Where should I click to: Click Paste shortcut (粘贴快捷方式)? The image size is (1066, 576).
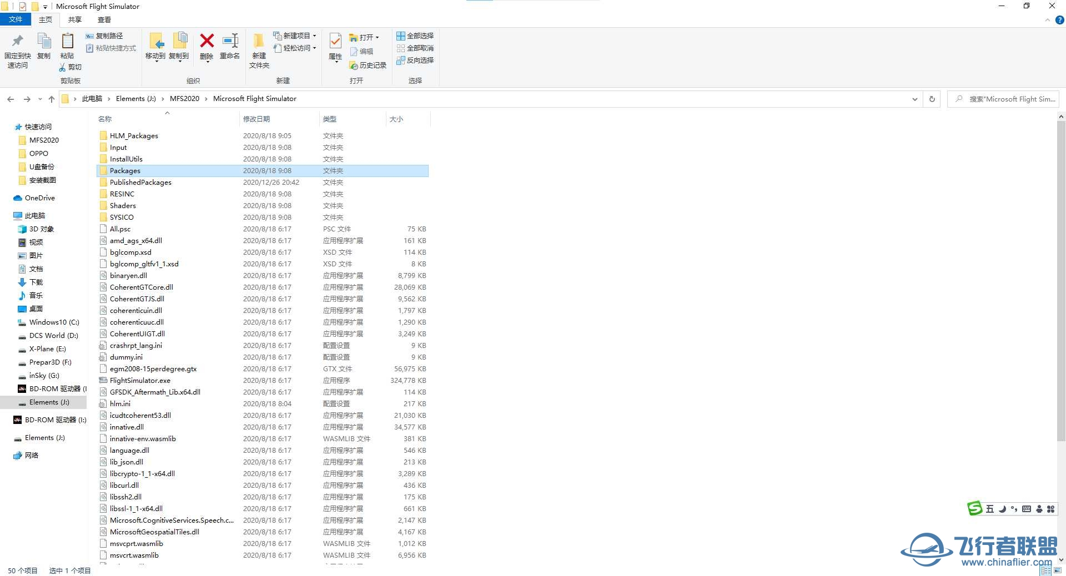(x=110, y=48)
